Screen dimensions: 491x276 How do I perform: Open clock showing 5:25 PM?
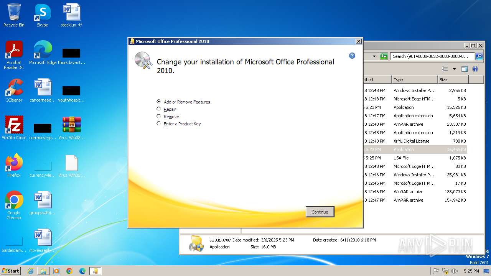point(471,271)
